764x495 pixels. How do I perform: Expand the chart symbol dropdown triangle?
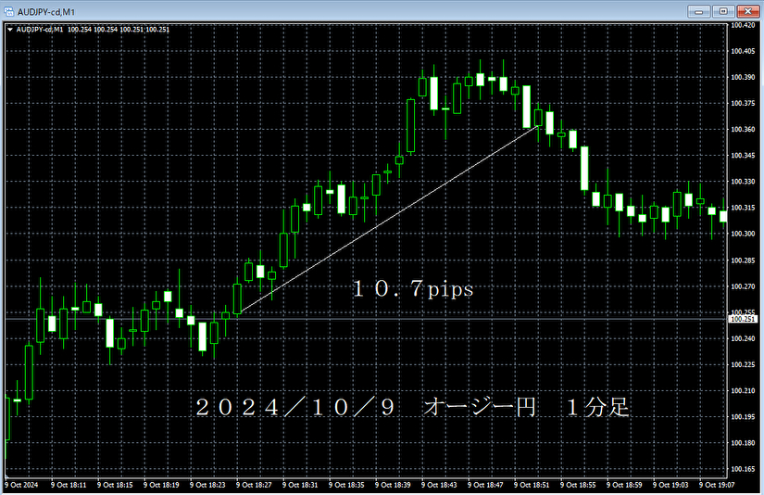[x=10, y=30]
